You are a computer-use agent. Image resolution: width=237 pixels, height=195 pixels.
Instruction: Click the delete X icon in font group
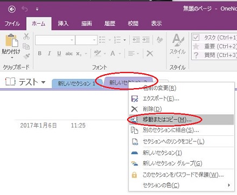150,53
